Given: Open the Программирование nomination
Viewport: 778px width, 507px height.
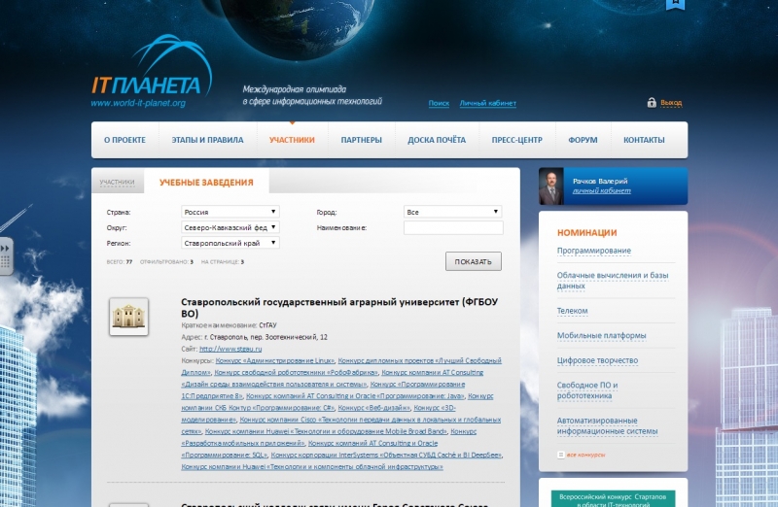Looking at the screenshot, I should (x=594, y=251).
